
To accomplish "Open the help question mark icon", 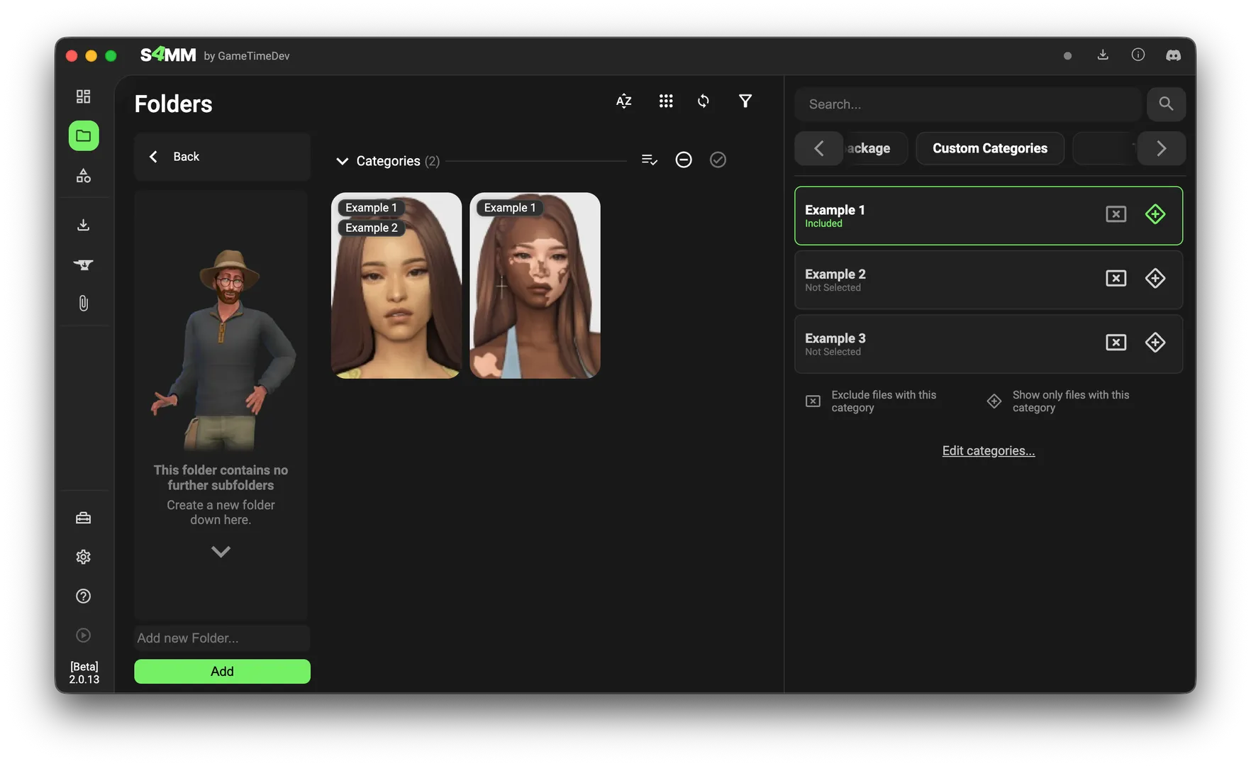I will coord(84,596).
